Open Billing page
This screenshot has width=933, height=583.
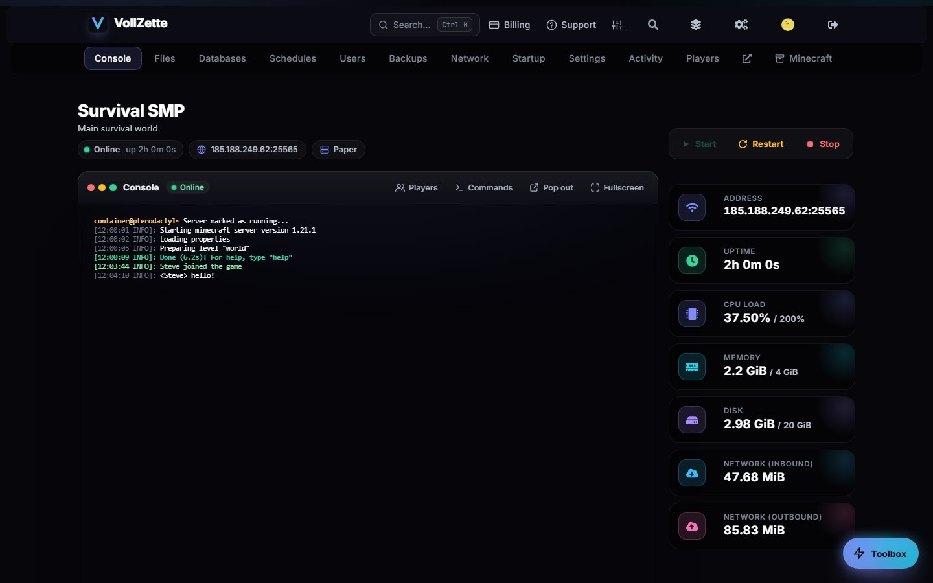(x=509, y=25)
